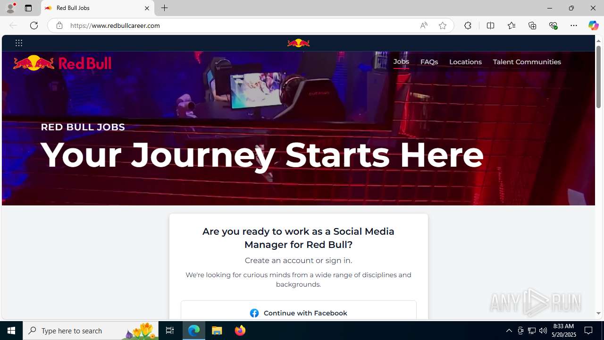This screenshot has height=340, width=604.
Task: Click 'RED BULL JOBS' heading text
Action: point(83,127)
